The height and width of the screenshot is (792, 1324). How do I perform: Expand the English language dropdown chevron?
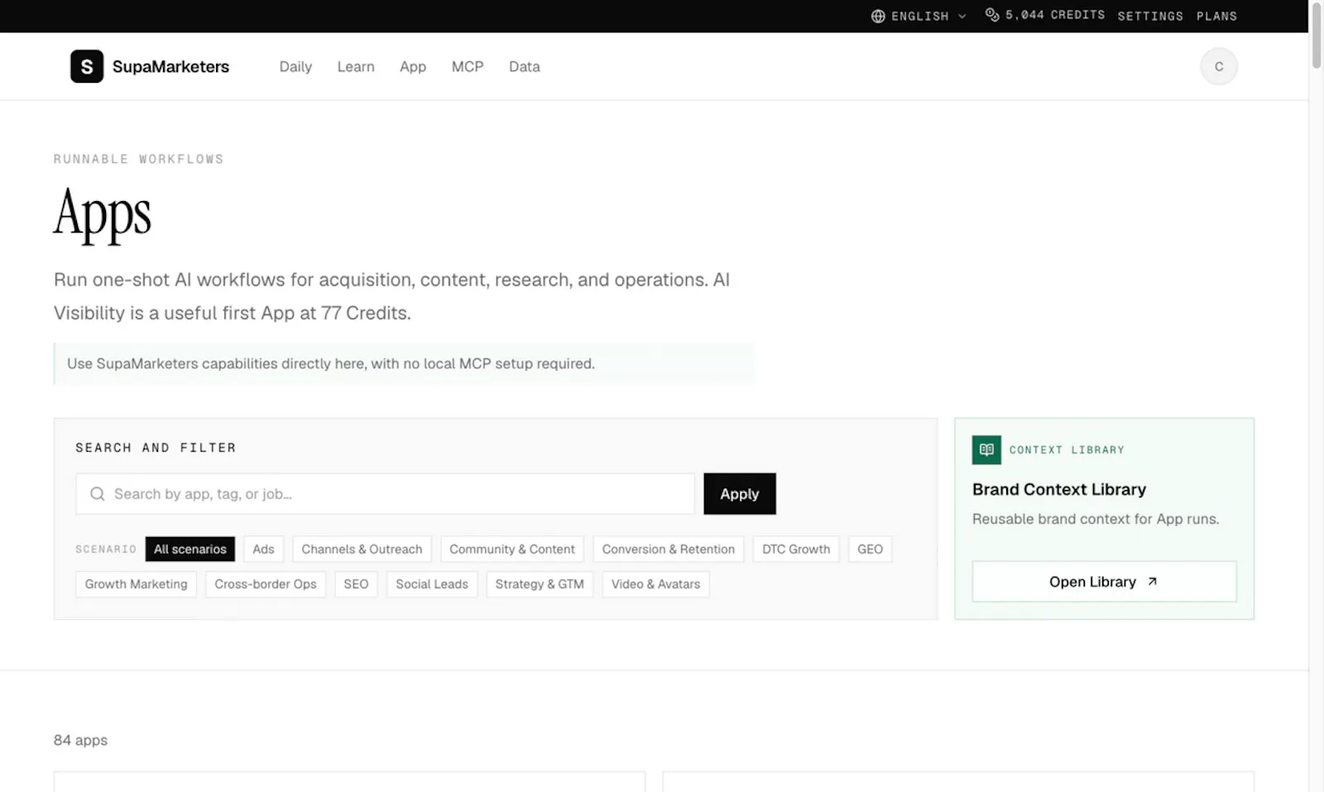tap(962, 16)
